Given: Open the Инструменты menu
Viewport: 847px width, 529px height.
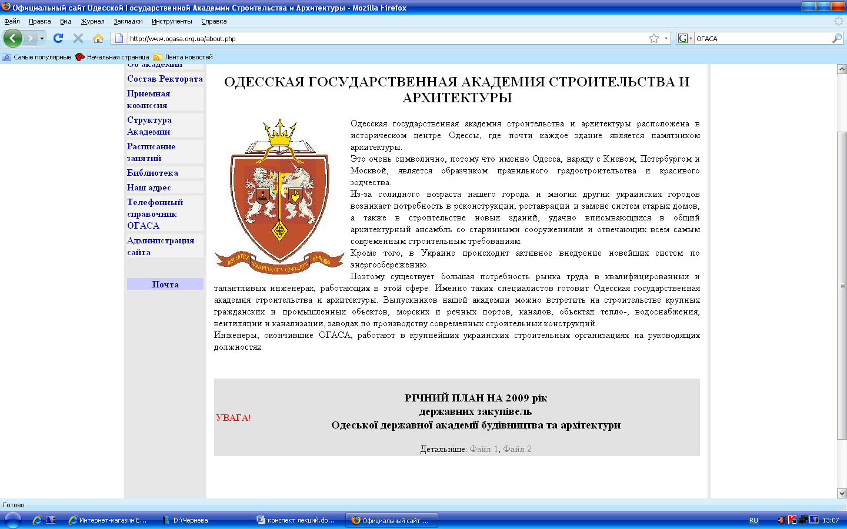Looking at the screenshot, I should 172,21.
